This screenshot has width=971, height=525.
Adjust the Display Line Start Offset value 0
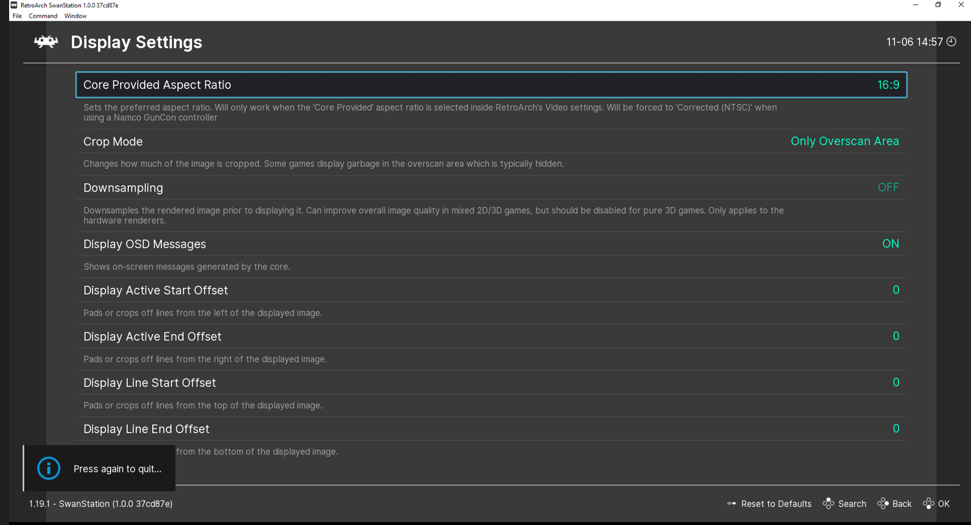(896, 382)
